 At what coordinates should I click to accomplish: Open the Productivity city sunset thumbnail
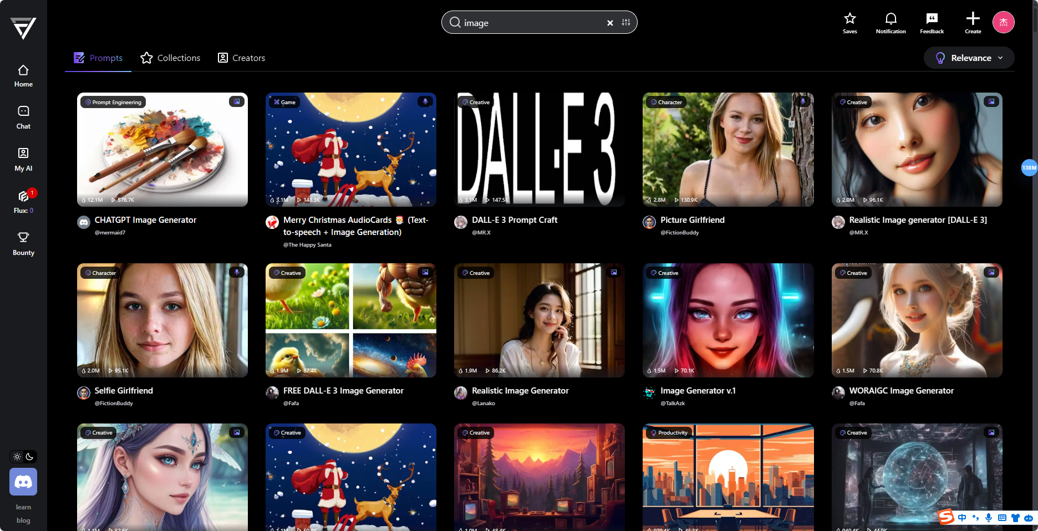pos(728,477)
